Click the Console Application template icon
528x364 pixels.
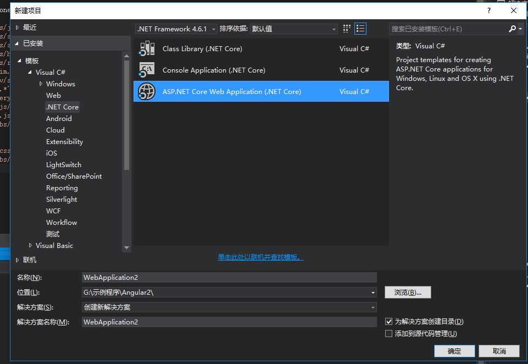(x=147, y=70)
